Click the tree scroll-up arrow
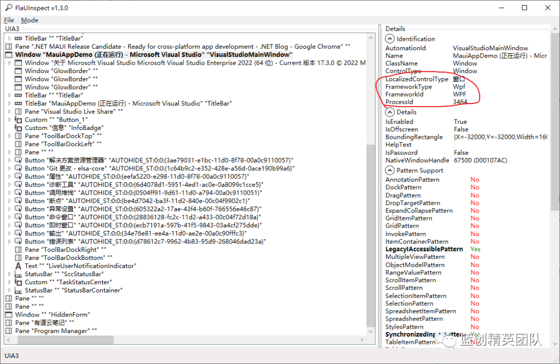This screenshot has height=364, width=560. 370,38
